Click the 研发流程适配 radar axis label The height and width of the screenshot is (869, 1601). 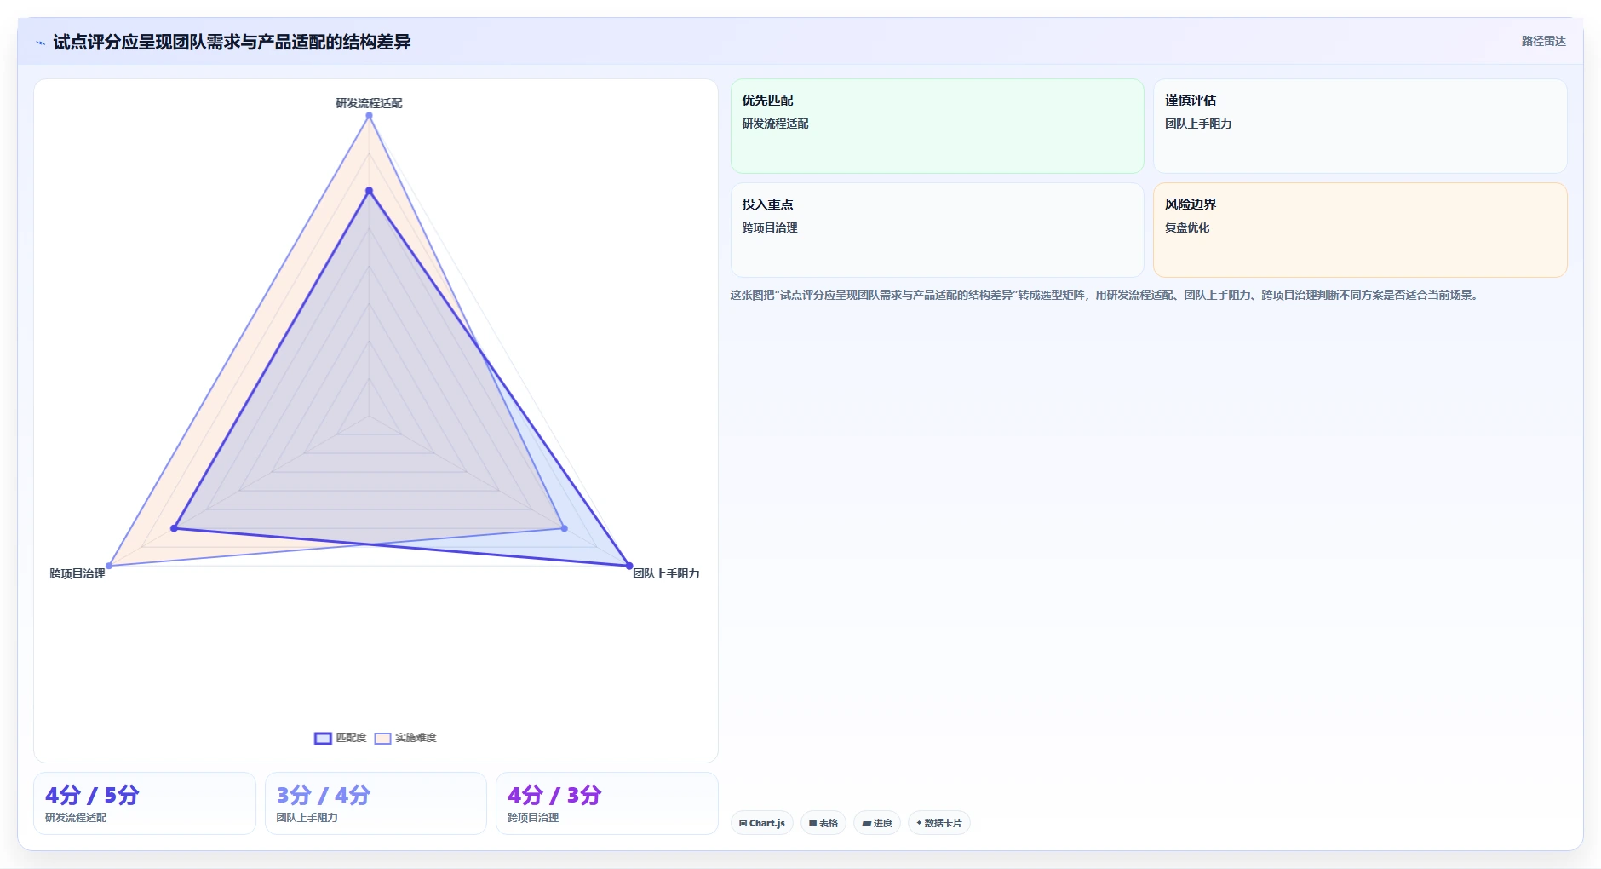pos(369,103)
